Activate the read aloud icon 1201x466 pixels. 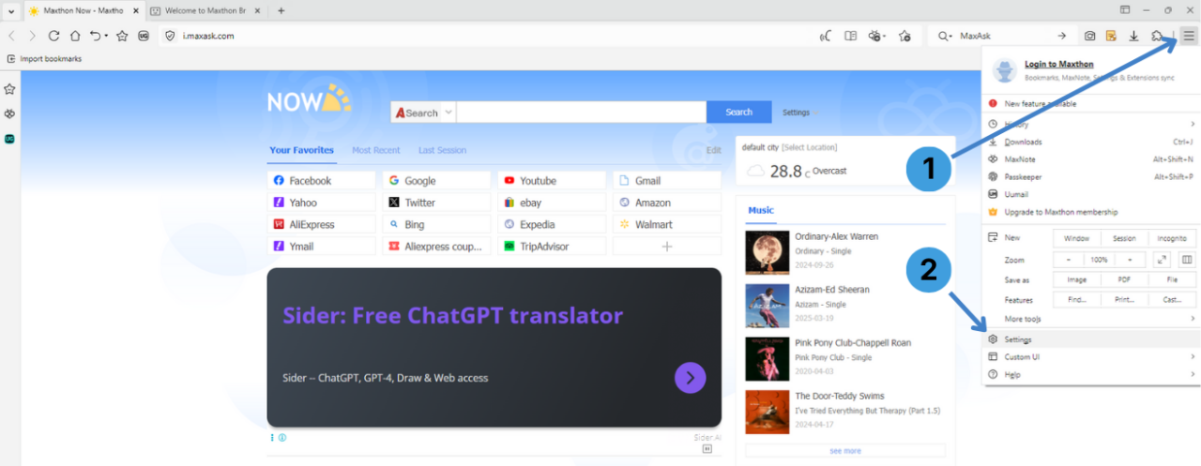(x=825, y=36)
